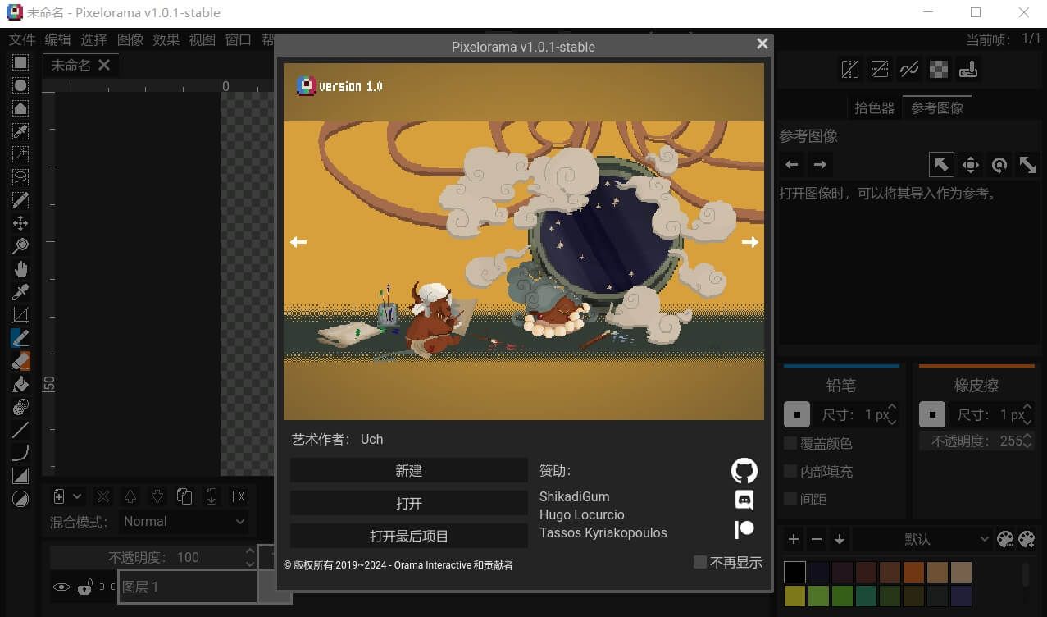Select the Elliptical Selection tool

tap(20, 85)
